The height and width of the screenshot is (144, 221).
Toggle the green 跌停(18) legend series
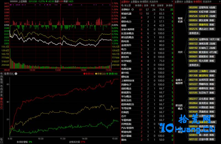tap(112, 74)
